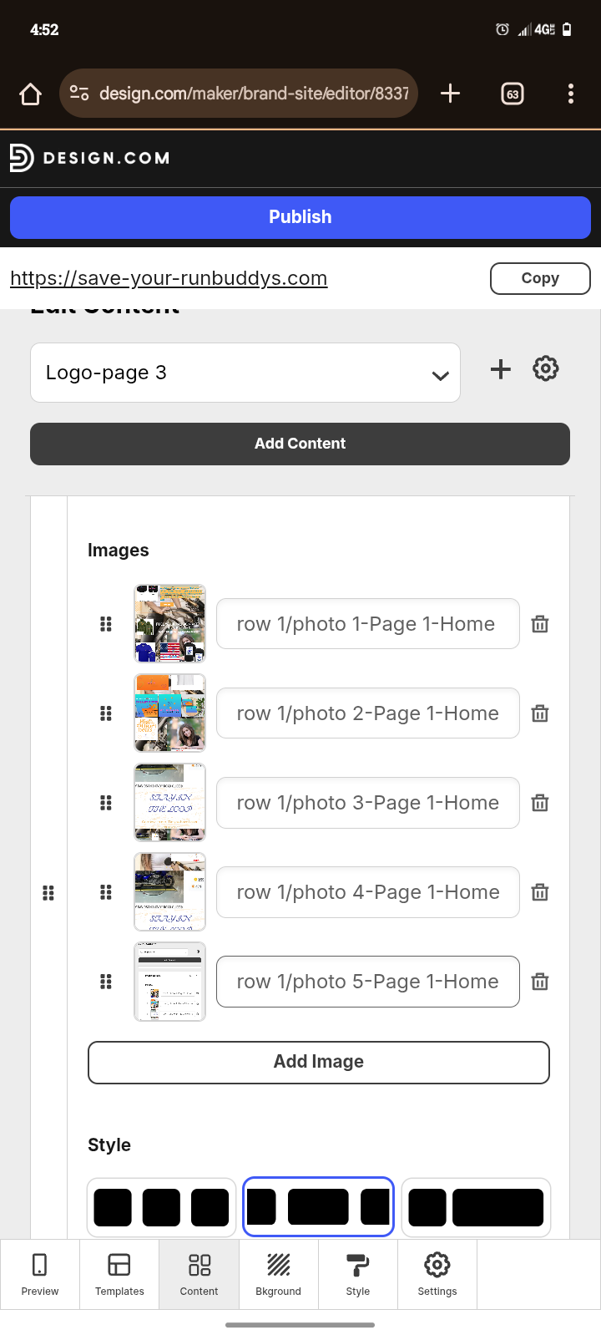This screenshot has width=601, height=1340.
Task: Choose the wide center column style
Action: point(318,1207)
